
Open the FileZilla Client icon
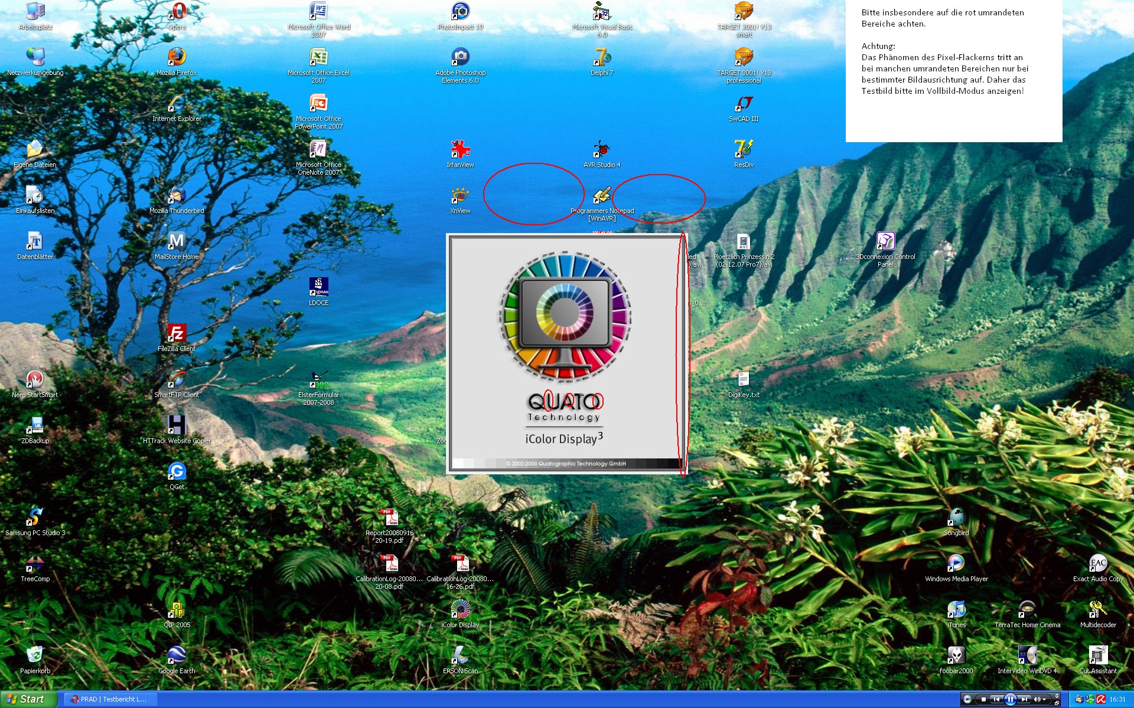[177, 333]
